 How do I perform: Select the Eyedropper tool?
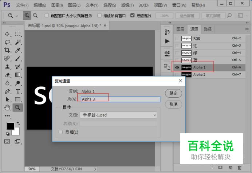(x=18, y=50)
